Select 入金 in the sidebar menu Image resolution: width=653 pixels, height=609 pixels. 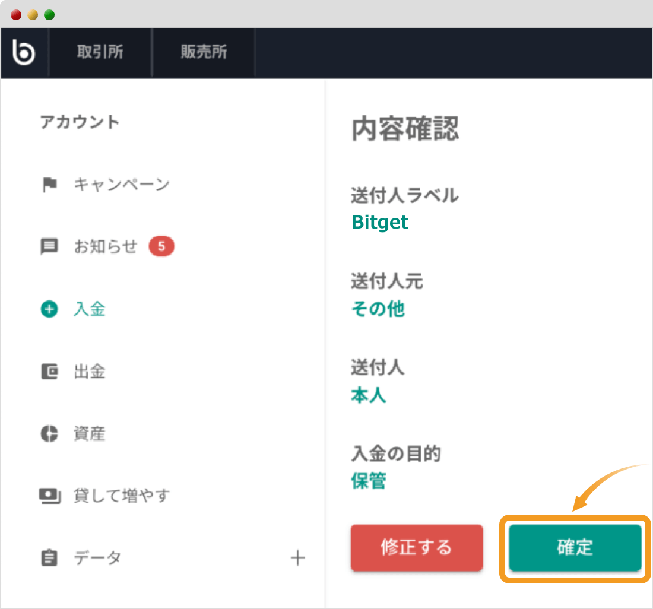click(x=89, y=309)
